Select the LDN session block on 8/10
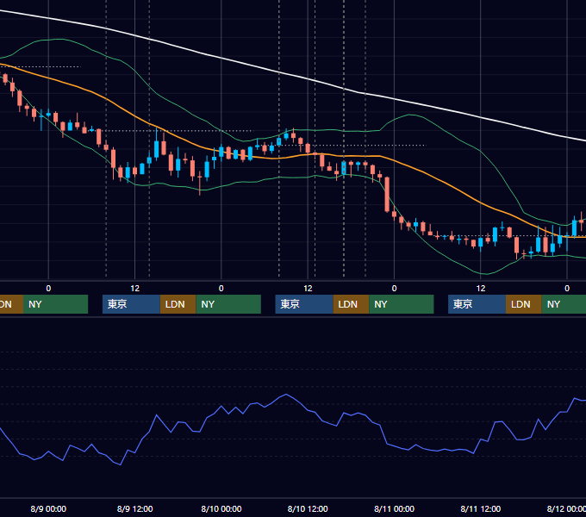This screenshot has width=586, height=517. 351,304
